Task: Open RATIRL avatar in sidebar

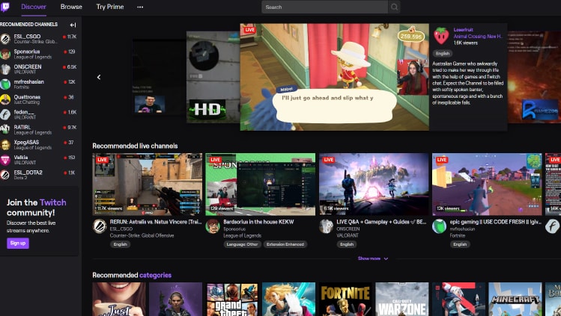Action: click(5, 129)
